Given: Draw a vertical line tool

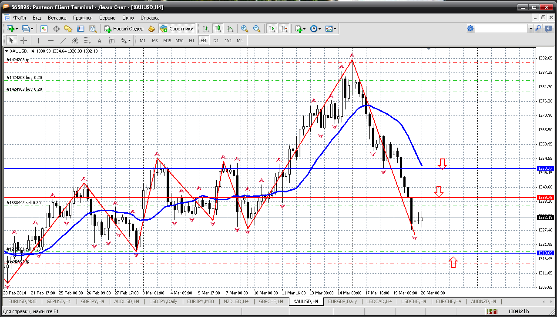Looking at the screenshot, I should (x=38, y=40).
